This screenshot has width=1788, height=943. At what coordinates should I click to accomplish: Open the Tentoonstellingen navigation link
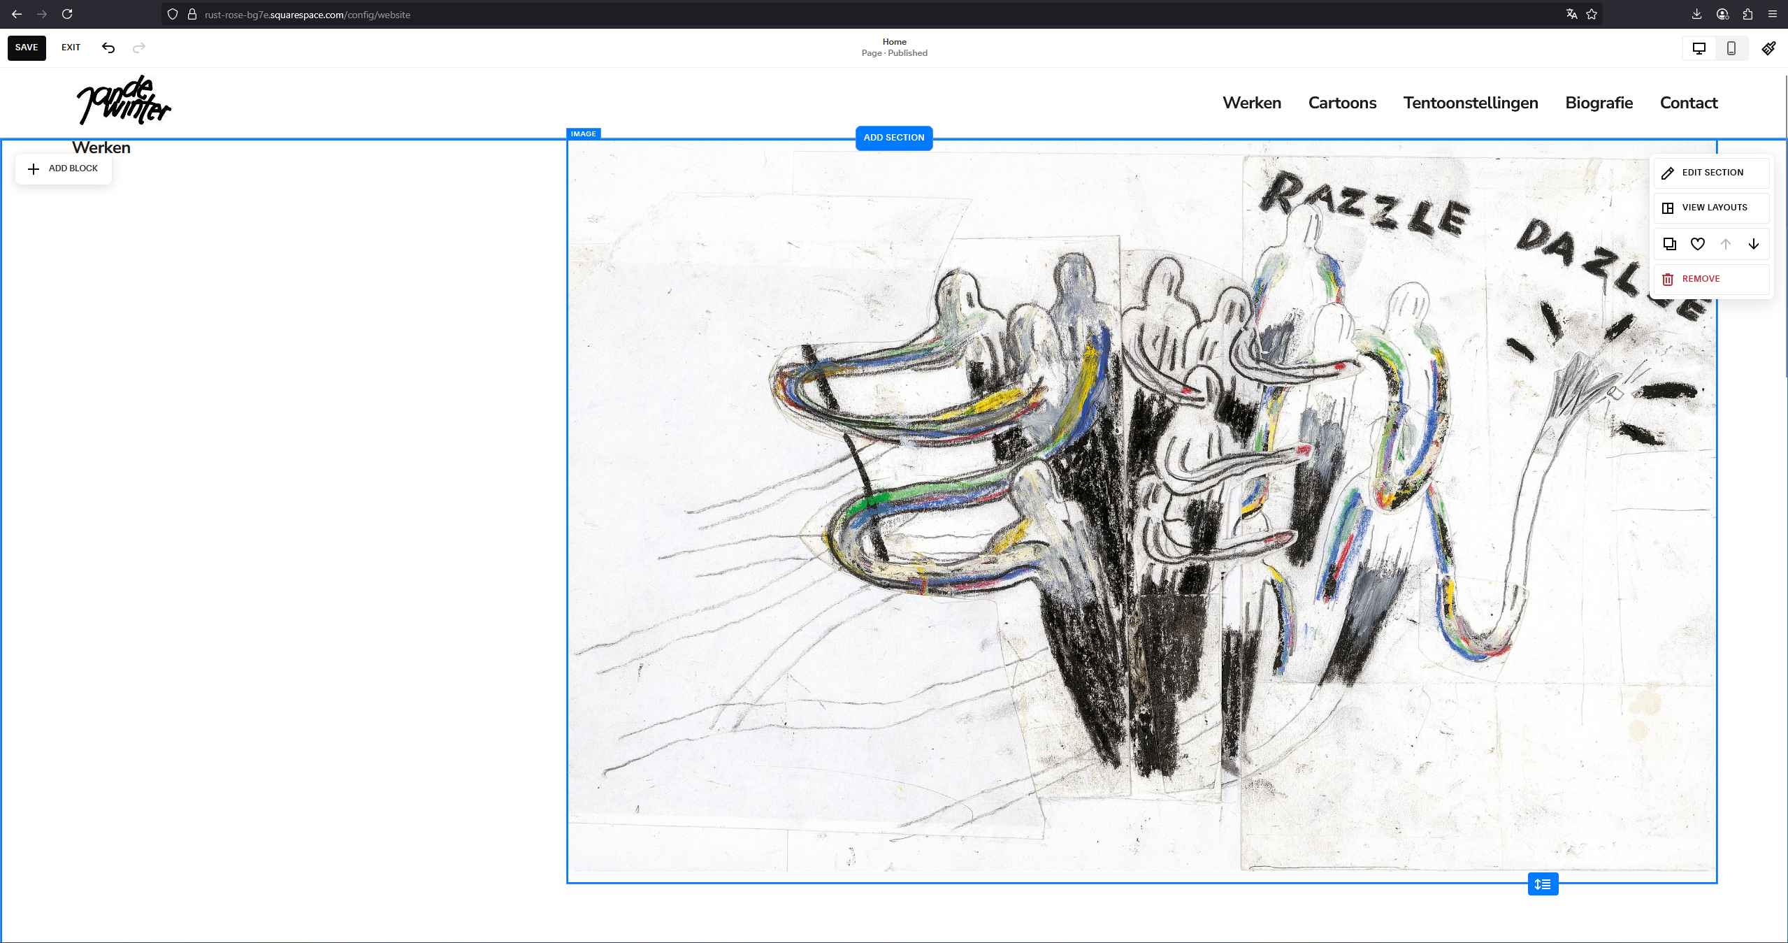point(1471,103)
